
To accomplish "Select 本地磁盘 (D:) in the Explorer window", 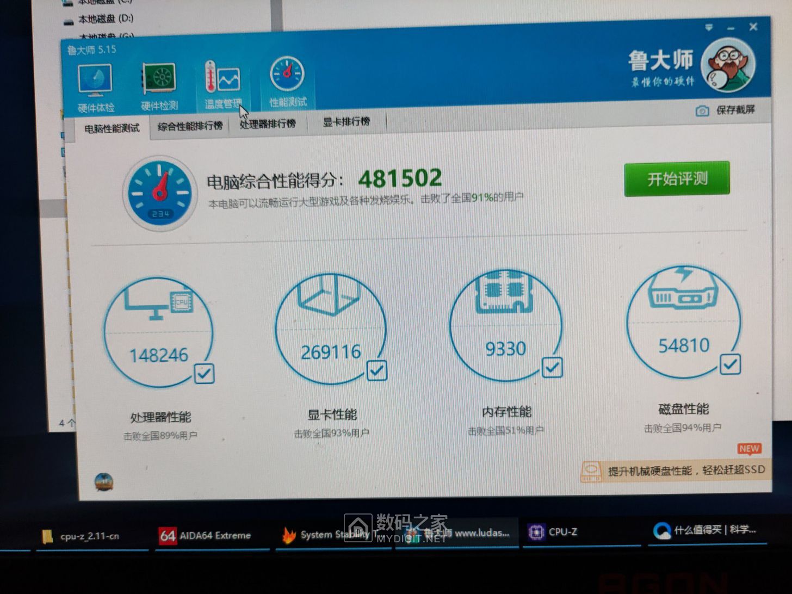I will (x=99, y=19).
